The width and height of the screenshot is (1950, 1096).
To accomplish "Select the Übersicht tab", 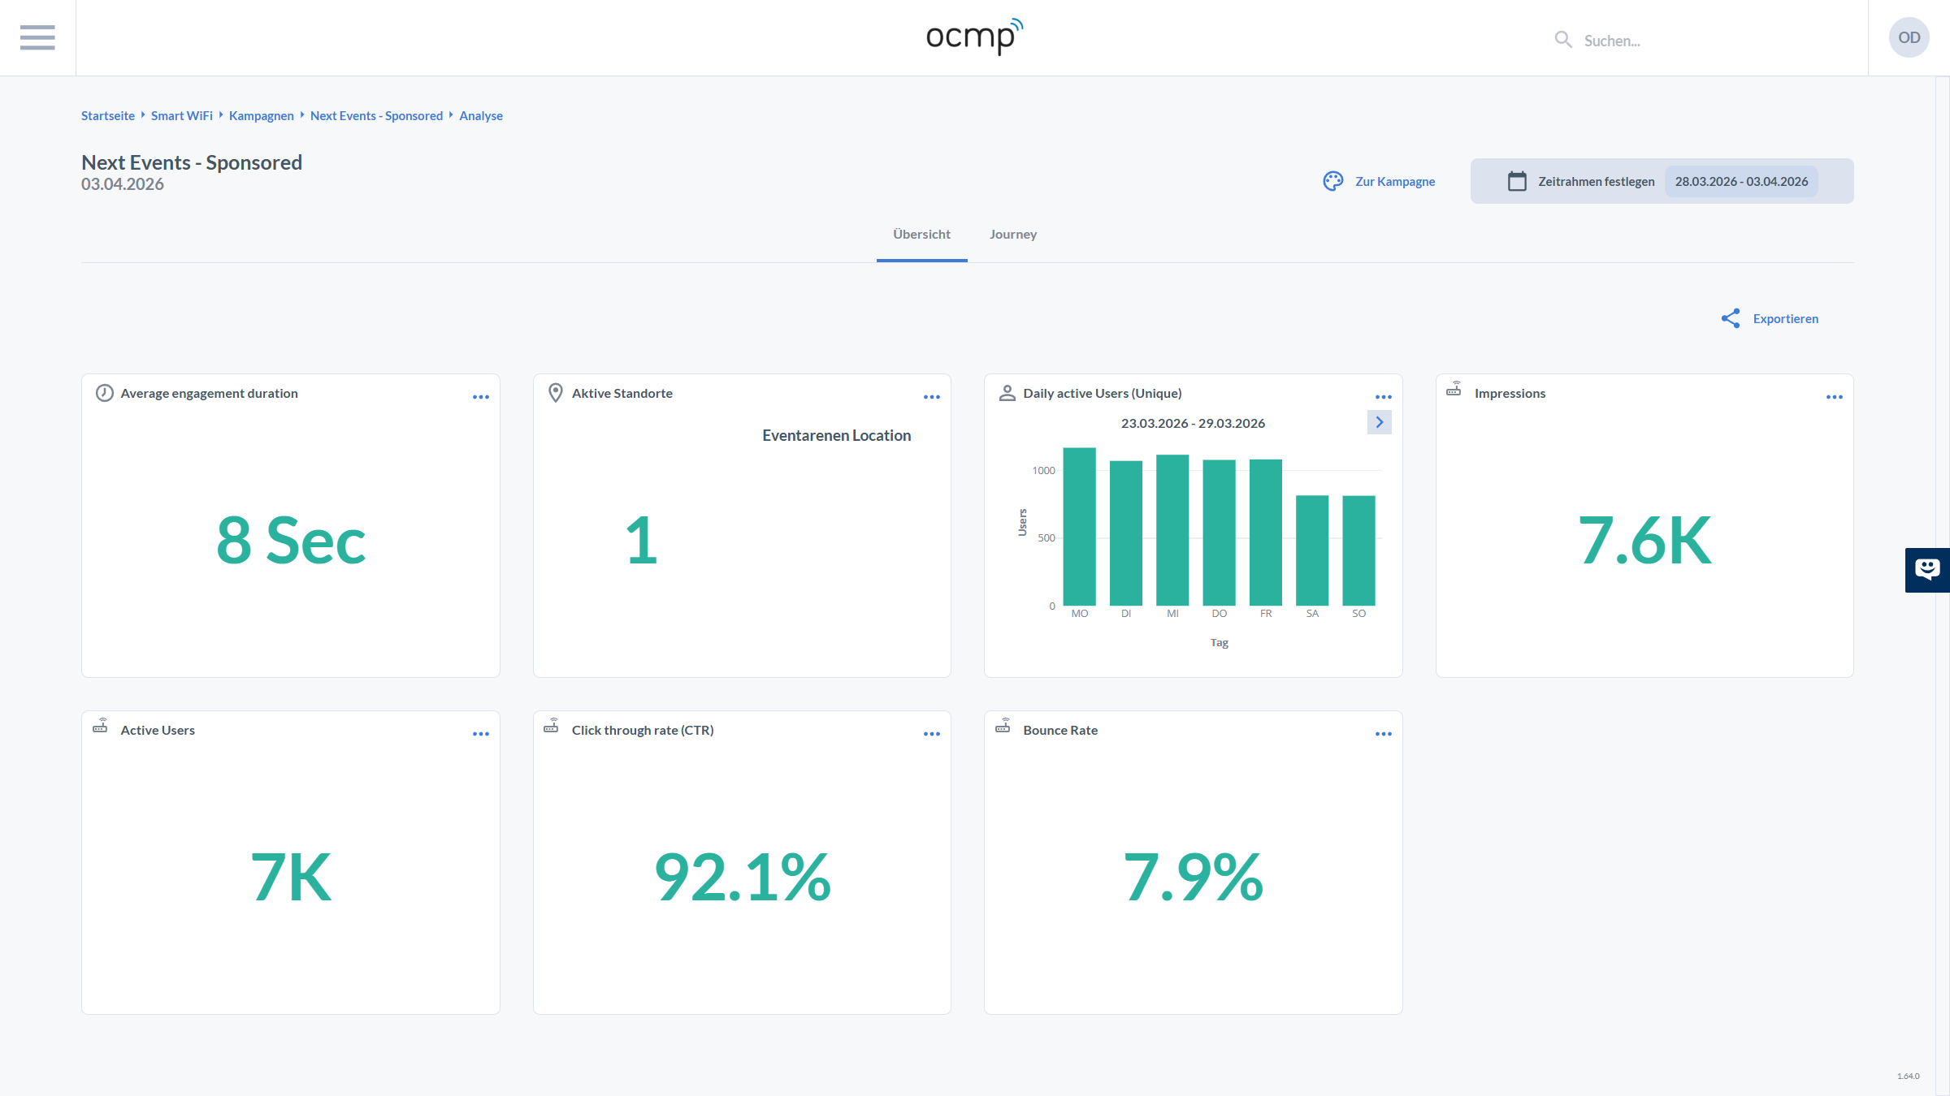I will pyautogui.click(x=921, y=235).
